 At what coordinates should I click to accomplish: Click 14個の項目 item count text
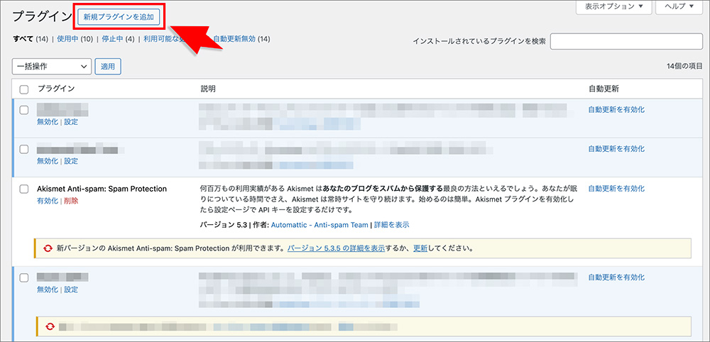pos(684,67)
